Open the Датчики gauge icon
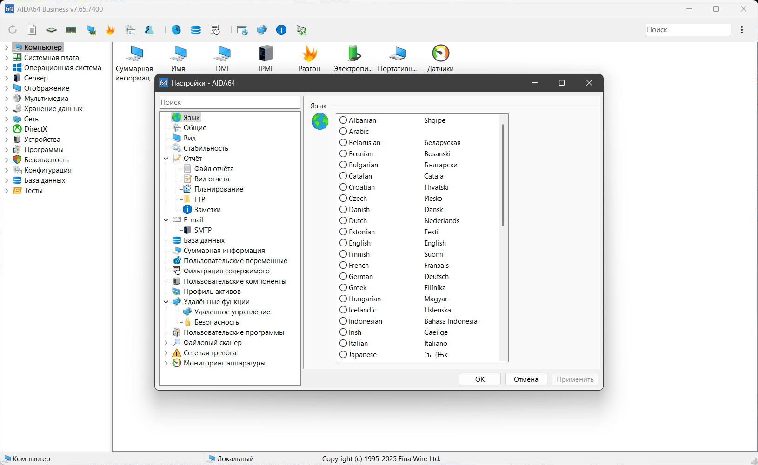758x465 pixels. click(x=440, y=54)
